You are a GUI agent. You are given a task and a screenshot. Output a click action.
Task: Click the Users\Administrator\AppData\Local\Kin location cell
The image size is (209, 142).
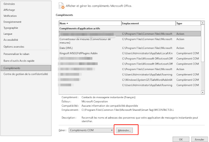pyautogui.click(x=147, y=53)
